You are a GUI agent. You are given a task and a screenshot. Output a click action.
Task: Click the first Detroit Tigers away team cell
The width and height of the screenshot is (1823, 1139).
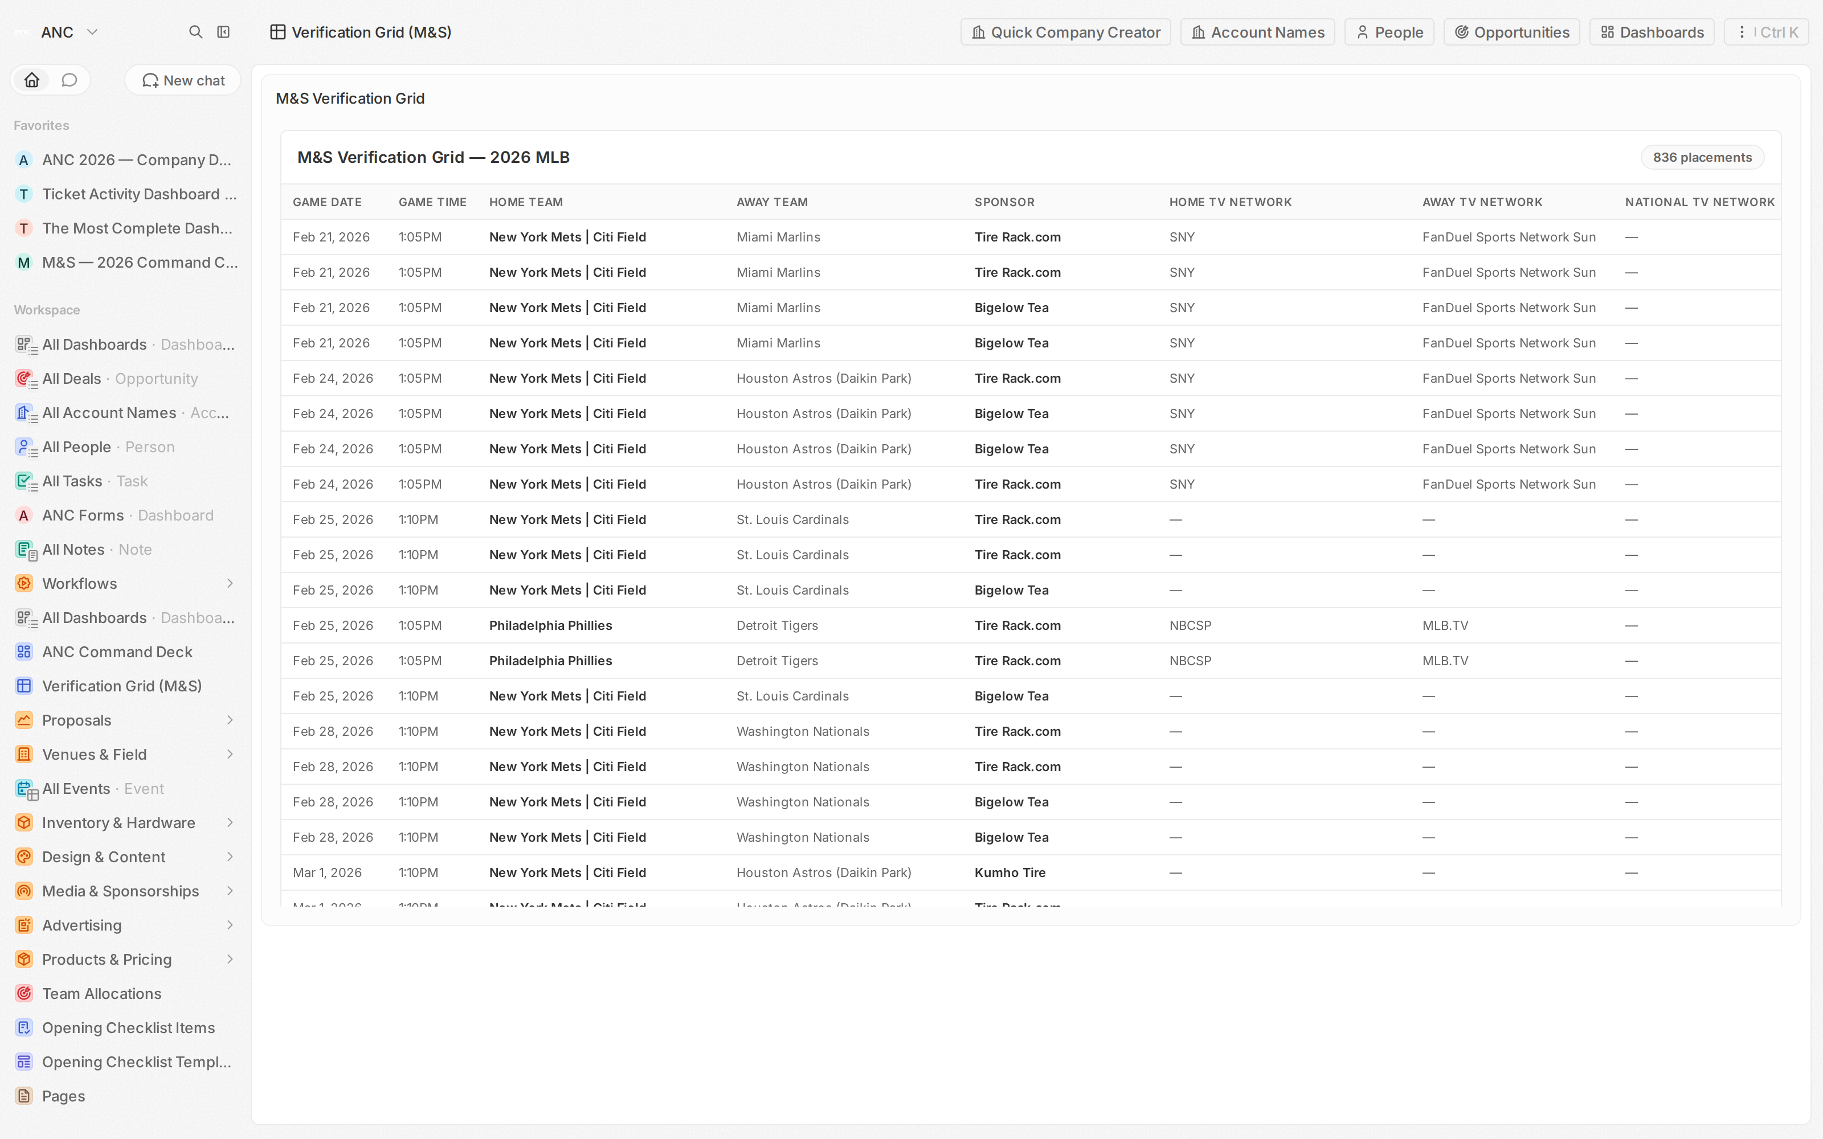point(776,625)
